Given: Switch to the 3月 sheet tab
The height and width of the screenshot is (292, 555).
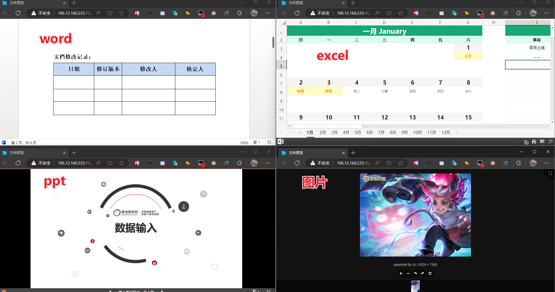Looking at the screenshot, I should 334,132.
